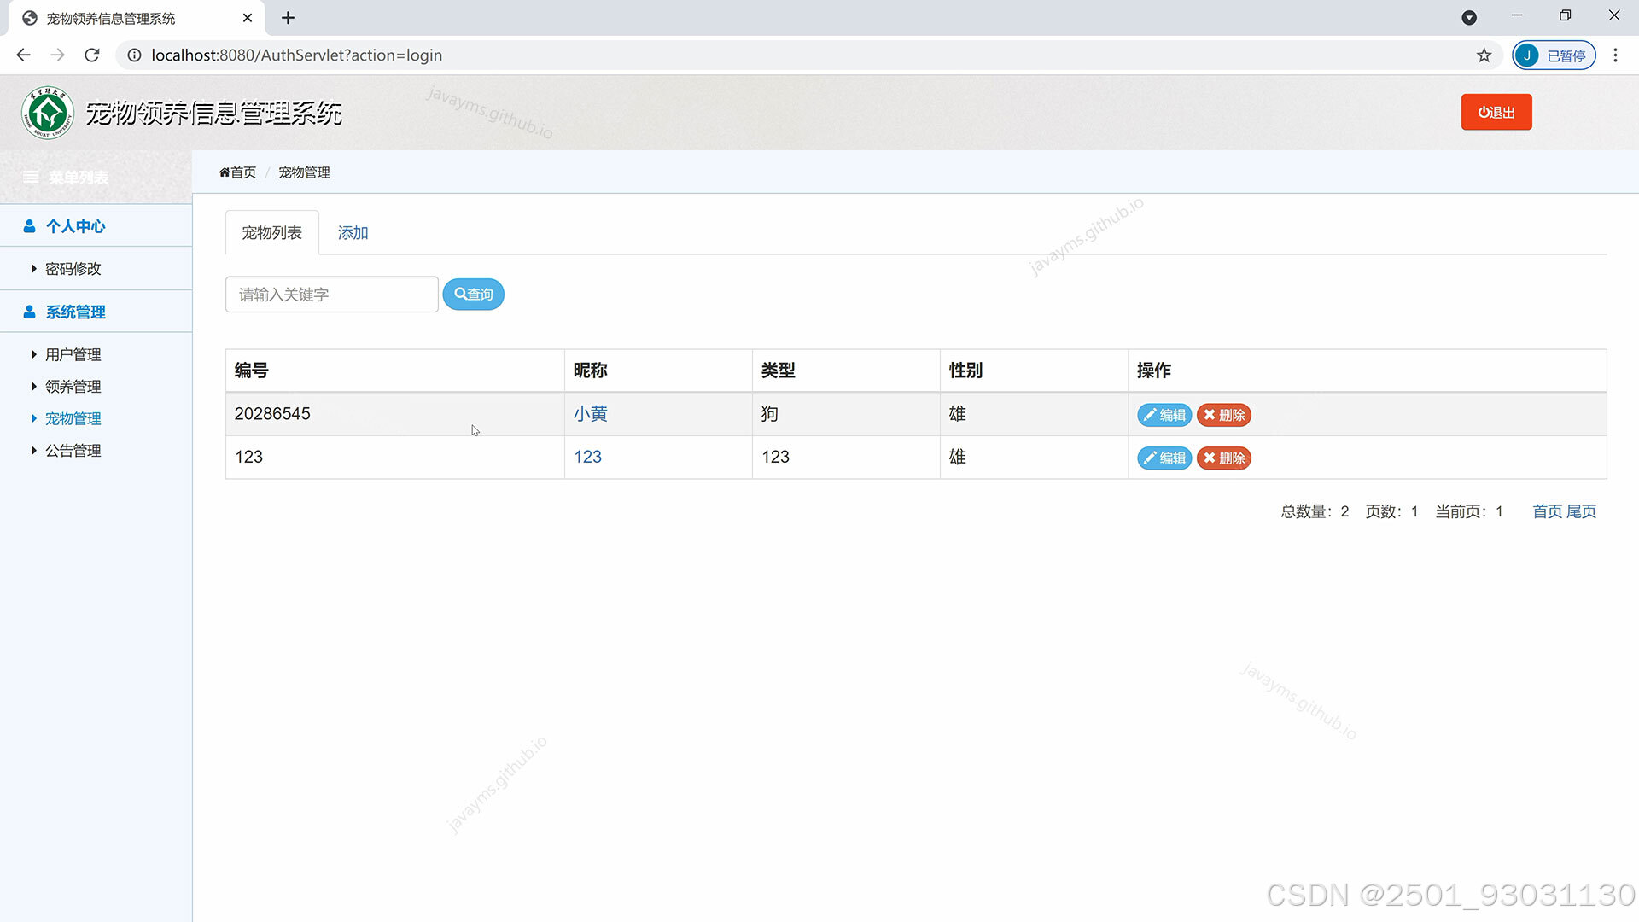Go back with browser back arrow
This screenshot has height=922, width=1639.
pyautogui.click(x=23, y=55)
